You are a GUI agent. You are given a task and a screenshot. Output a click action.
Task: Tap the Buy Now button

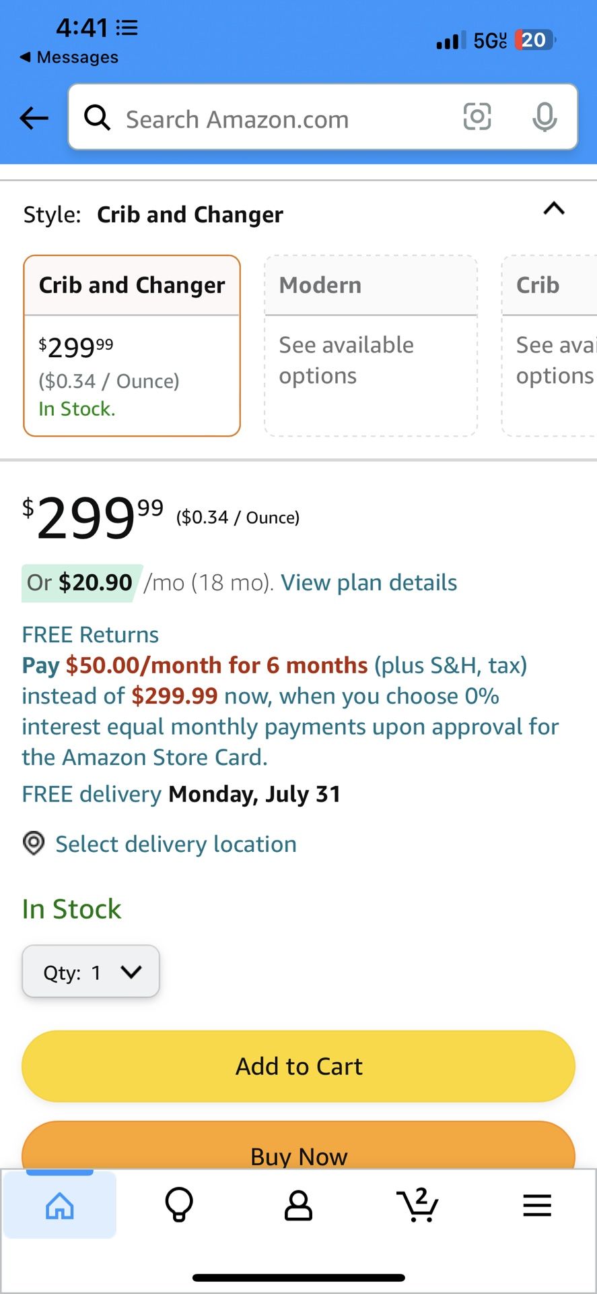pos(298,1150)
